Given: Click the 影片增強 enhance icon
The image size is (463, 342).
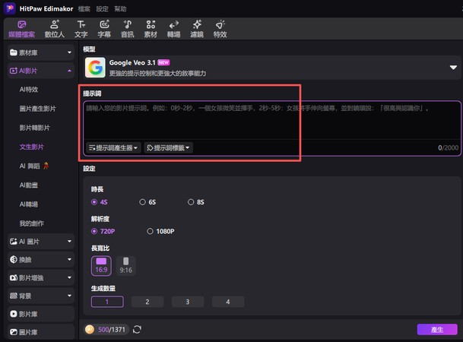Looking at the screenshot, I should (13, 277).
